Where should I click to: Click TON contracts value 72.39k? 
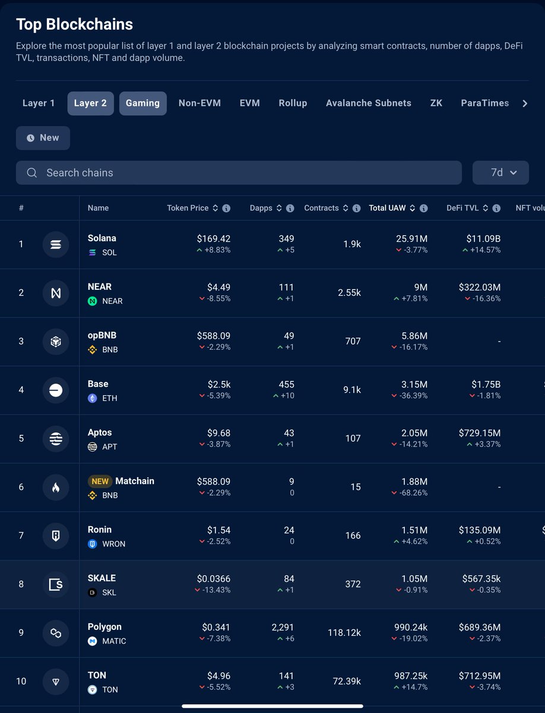click(x=347, y=682)
